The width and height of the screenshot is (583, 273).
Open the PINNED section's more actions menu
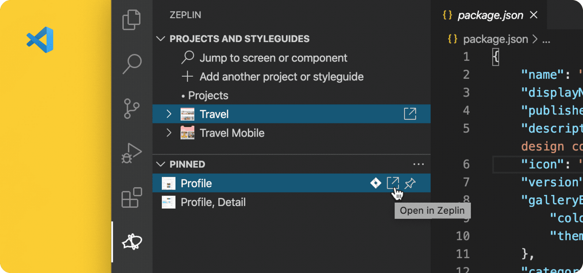pyautogui.click(x=418, y=164)
